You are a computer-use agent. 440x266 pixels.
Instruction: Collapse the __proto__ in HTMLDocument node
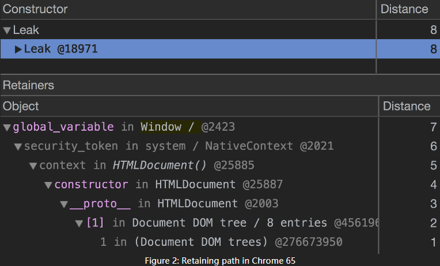63,204
